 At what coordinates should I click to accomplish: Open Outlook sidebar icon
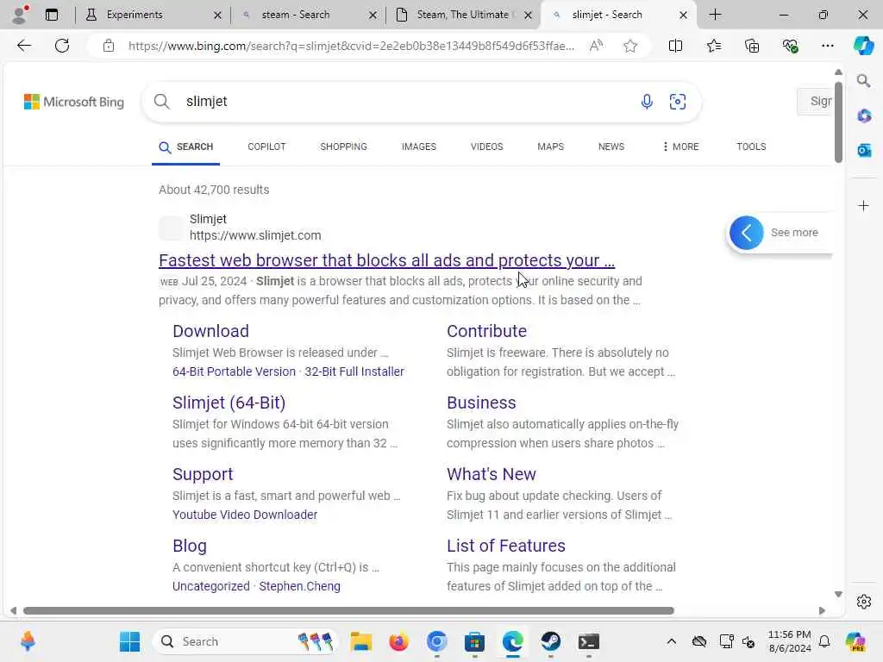click(864, 150)
